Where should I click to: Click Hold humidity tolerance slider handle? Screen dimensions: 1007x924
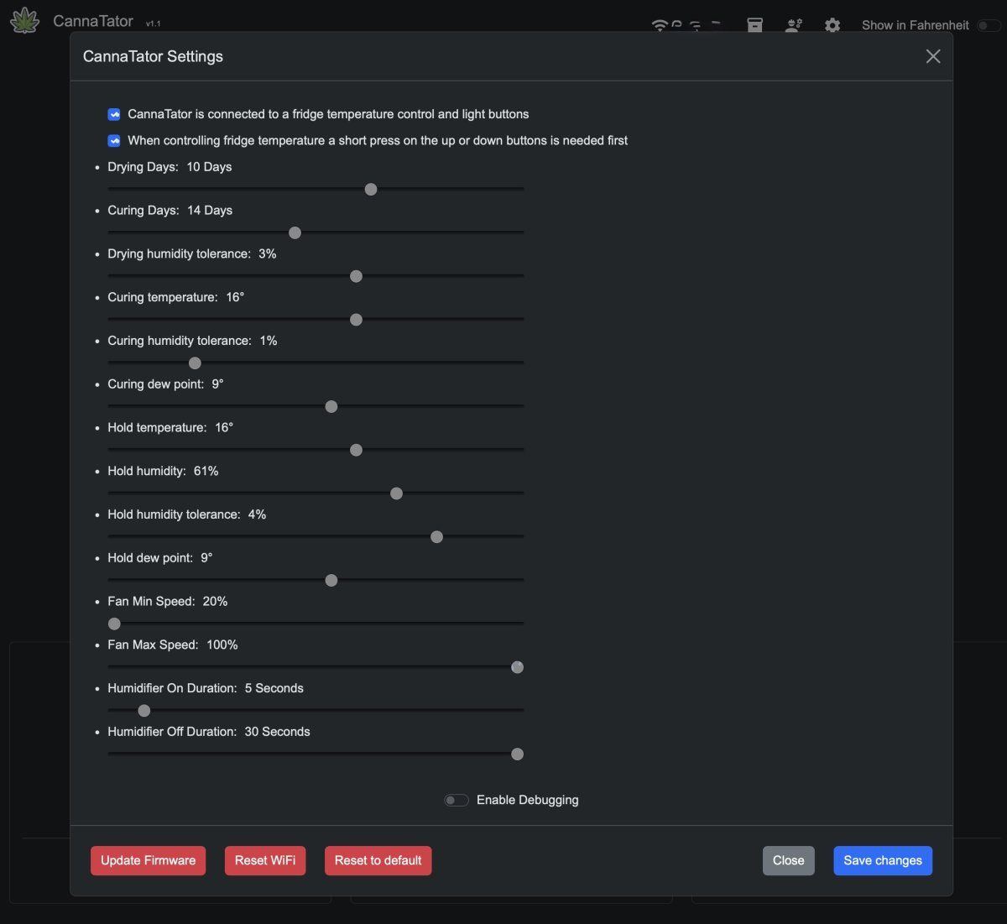pyautogui.click(x=436, y=537)
